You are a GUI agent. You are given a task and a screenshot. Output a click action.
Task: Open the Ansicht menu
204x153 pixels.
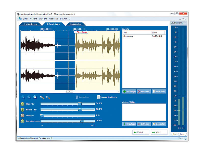[33, 19]
